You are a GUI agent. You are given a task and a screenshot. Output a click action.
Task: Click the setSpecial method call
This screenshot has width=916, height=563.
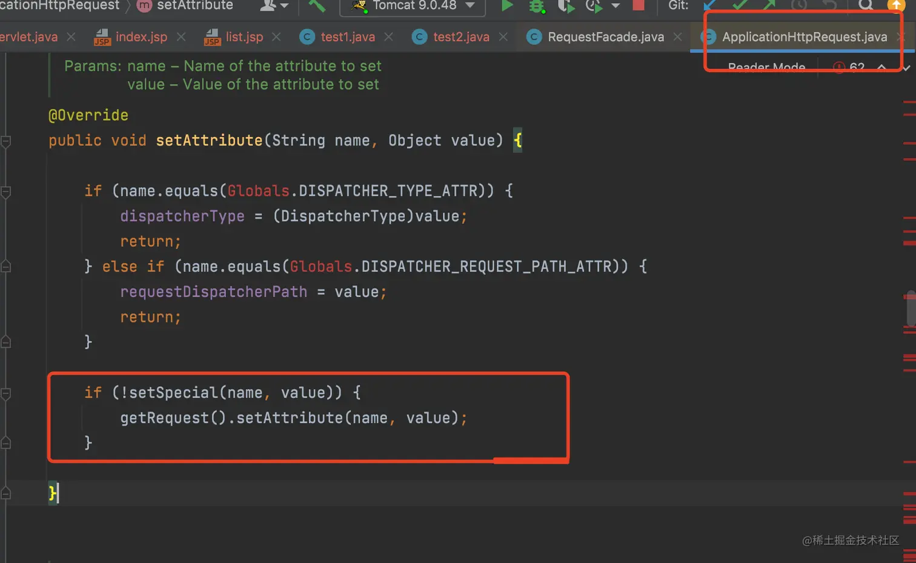[173, 393]
